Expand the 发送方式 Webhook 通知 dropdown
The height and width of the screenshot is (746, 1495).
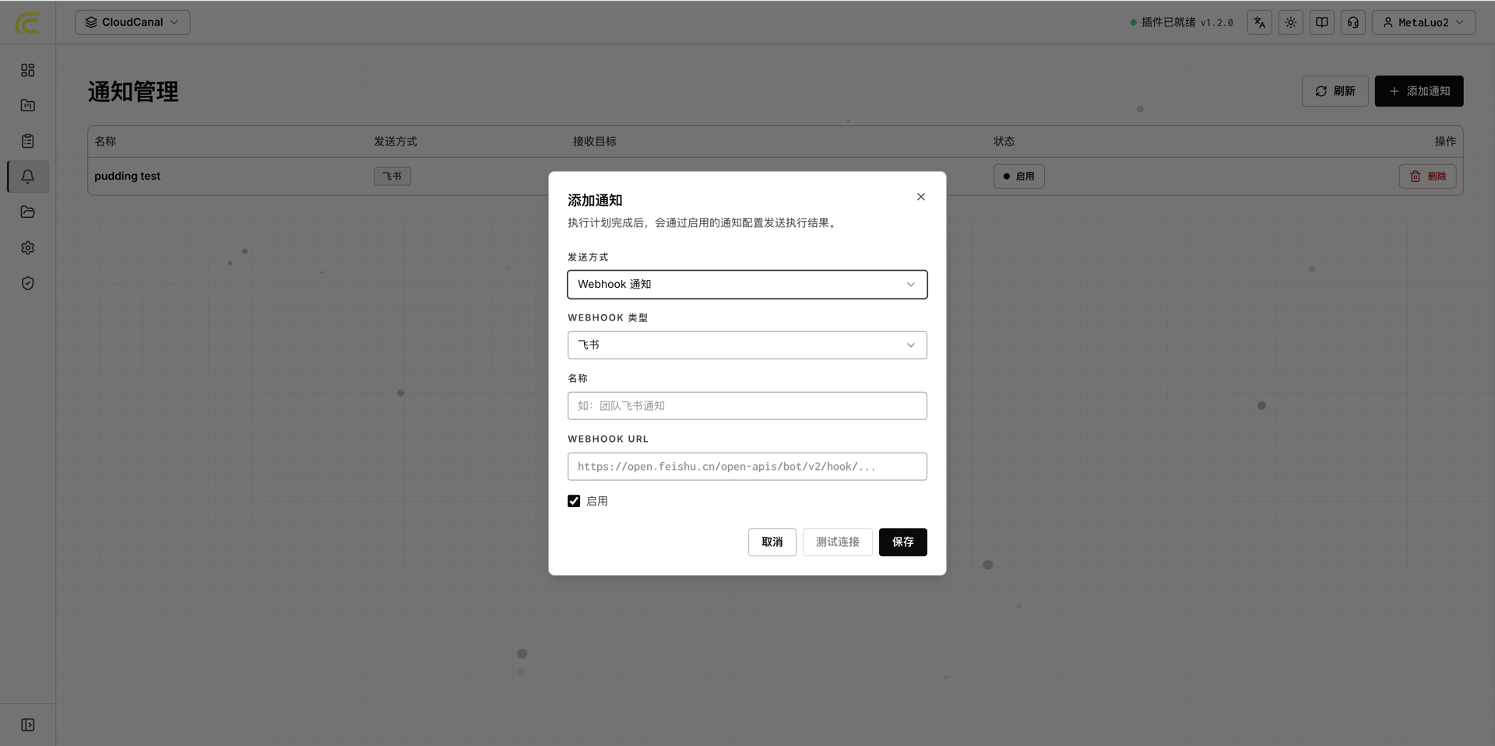coord(747,285)
